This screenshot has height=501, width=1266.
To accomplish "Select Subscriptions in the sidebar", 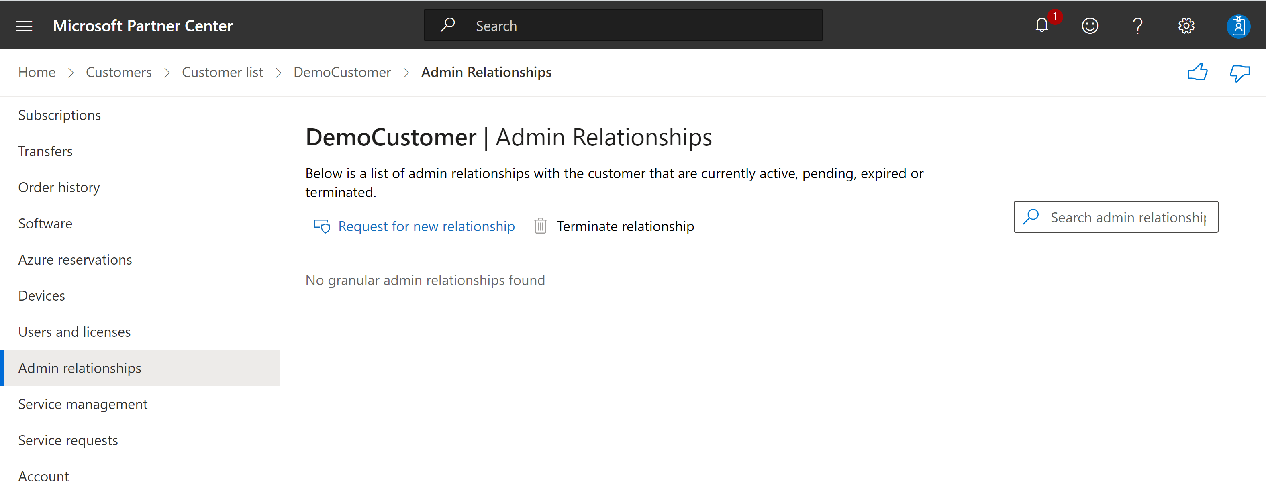I will (x=59, y=115).
